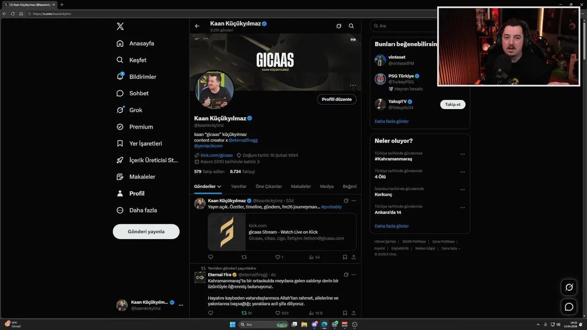587x330 pixels.
Task: Open kick.com/gicaas link
Action: pos(216,155)
